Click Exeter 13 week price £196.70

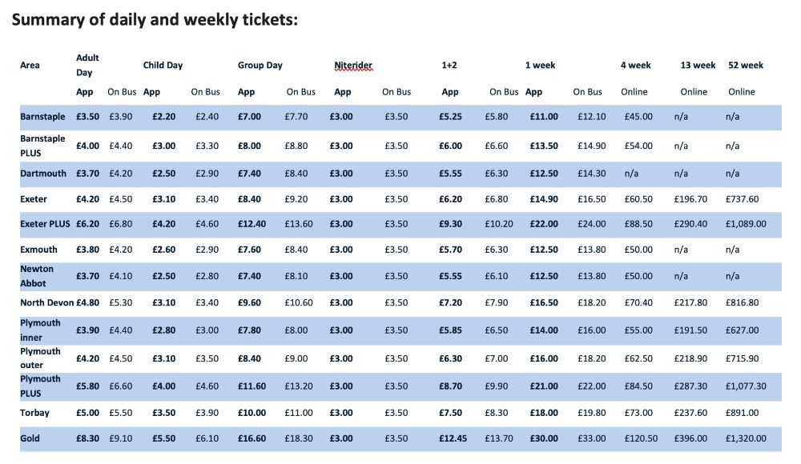(x=690, y=199)
